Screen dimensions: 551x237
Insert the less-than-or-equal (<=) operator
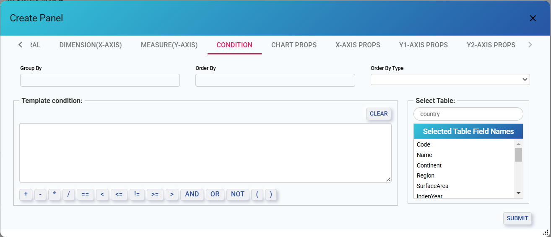pos(119,194)
